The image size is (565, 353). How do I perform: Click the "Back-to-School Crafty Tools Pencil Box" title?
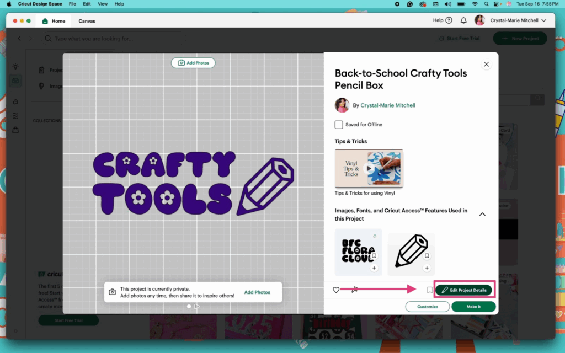click(x=401, y=79)
